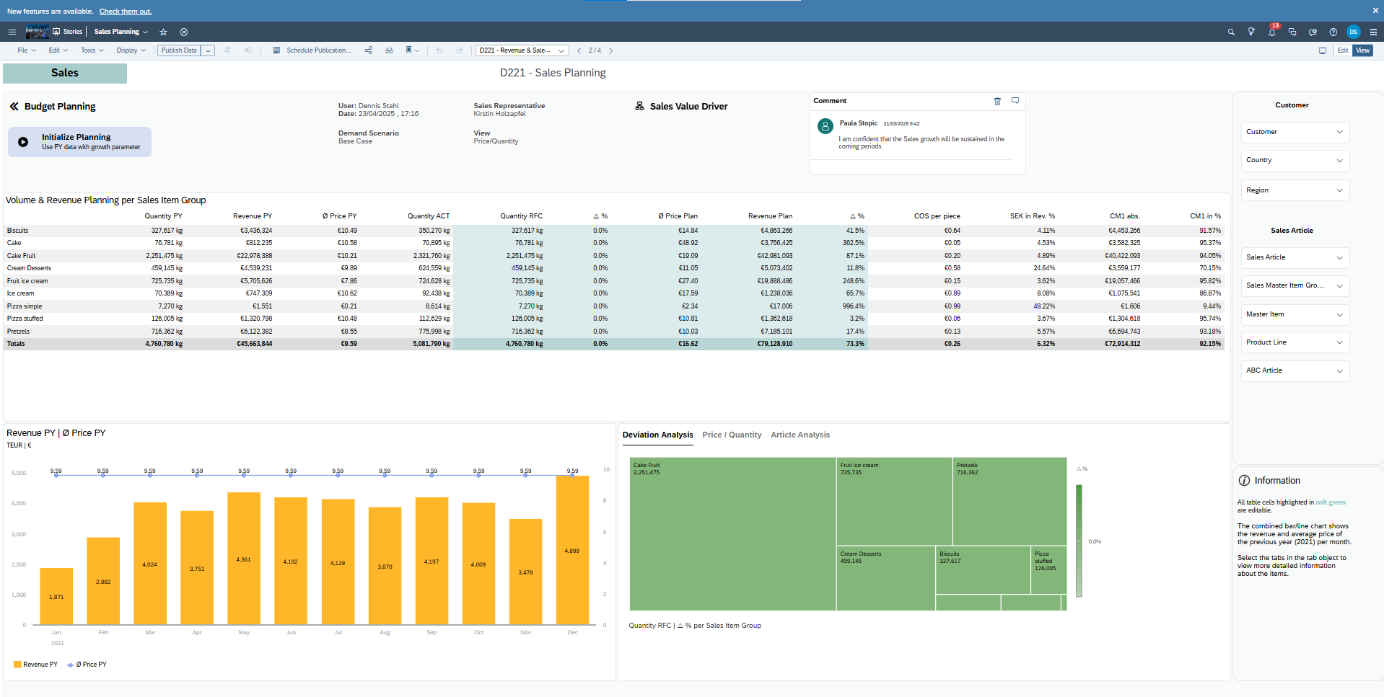Open the help question mark icon
Image resolution: width=1384 pixels, height=697 pixels.
(x=1333, y=32)
